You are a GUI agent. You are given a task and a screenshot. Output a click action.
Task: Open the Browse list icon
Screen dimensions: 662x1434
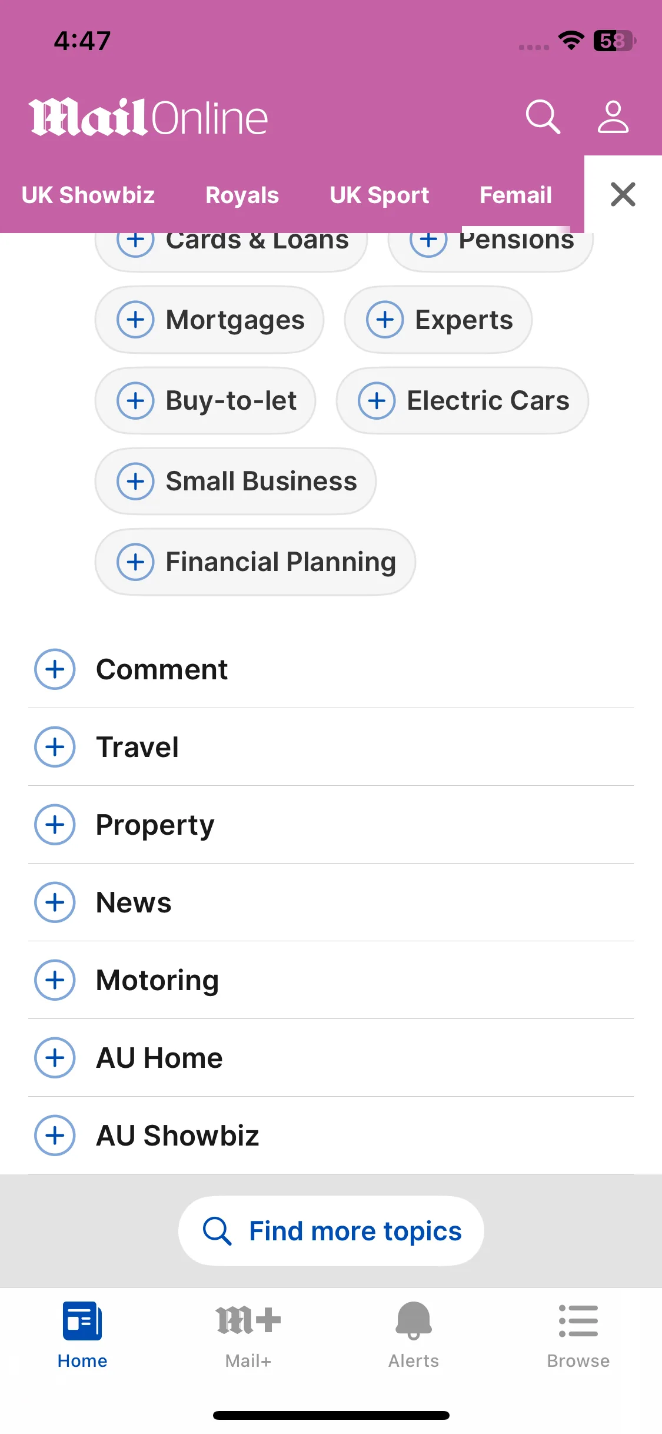578,1320
